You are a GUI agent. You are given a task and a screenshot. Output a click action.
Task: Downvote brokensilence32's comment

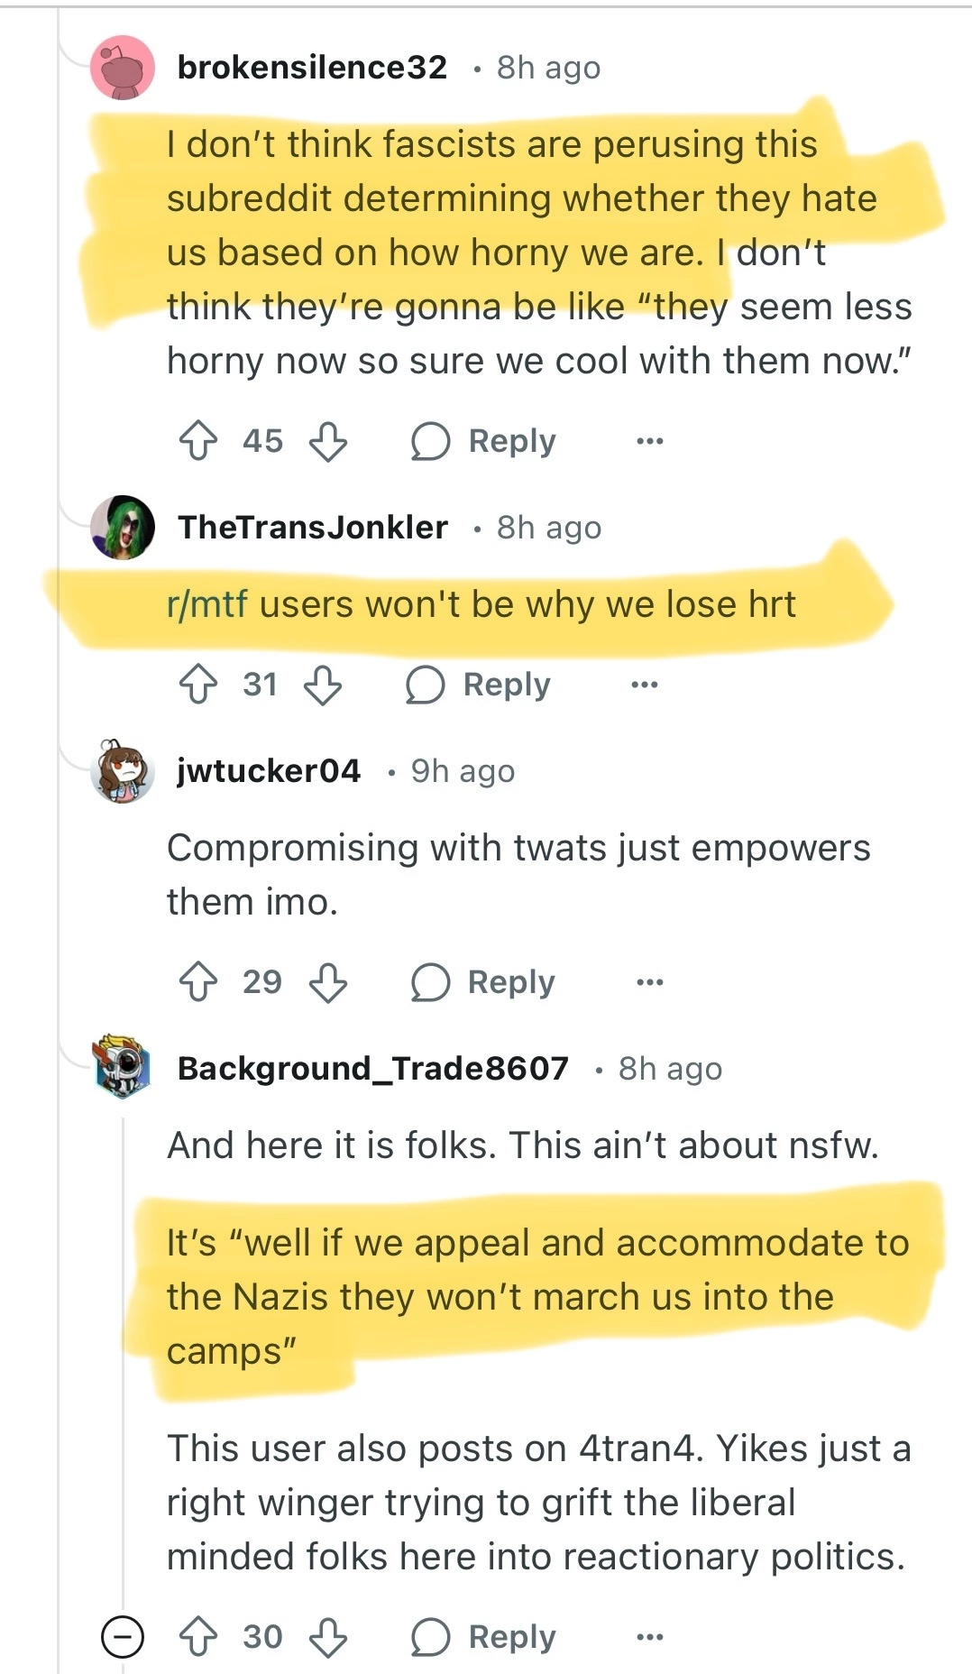tap(328, 441)
